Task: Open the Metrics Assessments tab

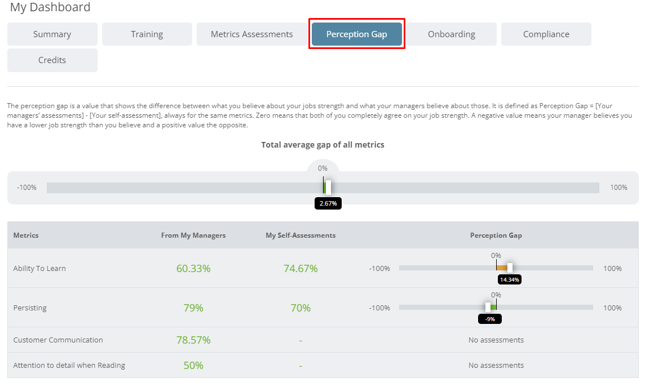Action: tap(252, 34)
